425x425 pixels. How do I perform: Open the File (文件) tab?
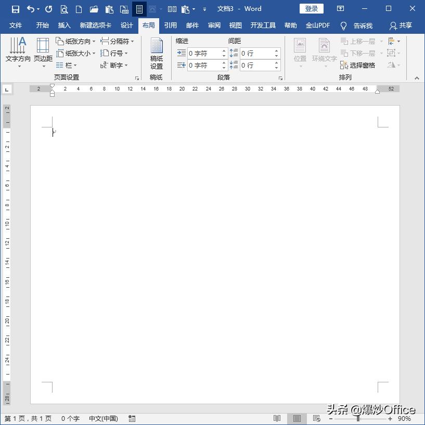coord(16,25)
